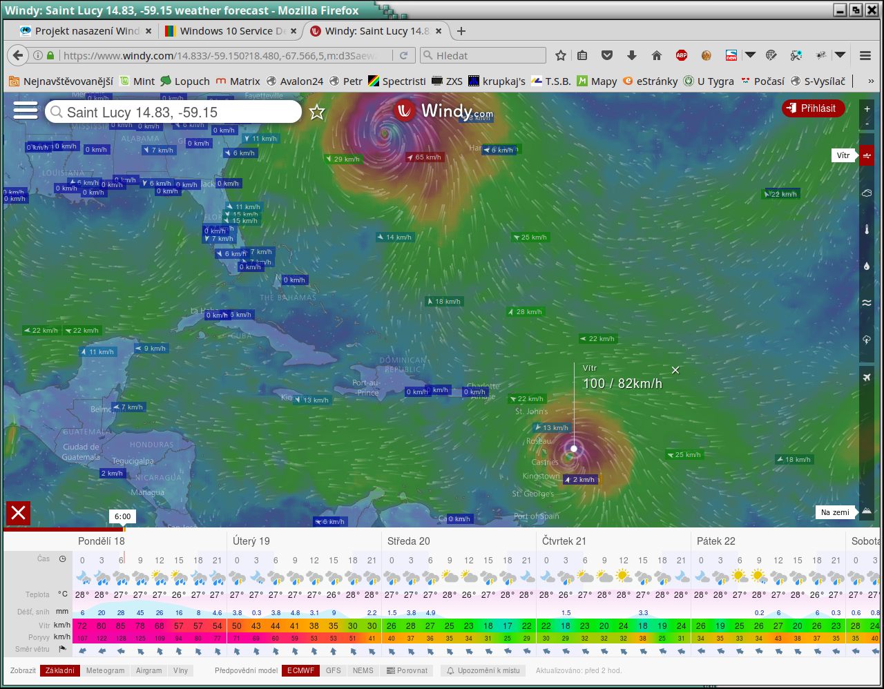Open Mapy bookmark

pos(597,81)
